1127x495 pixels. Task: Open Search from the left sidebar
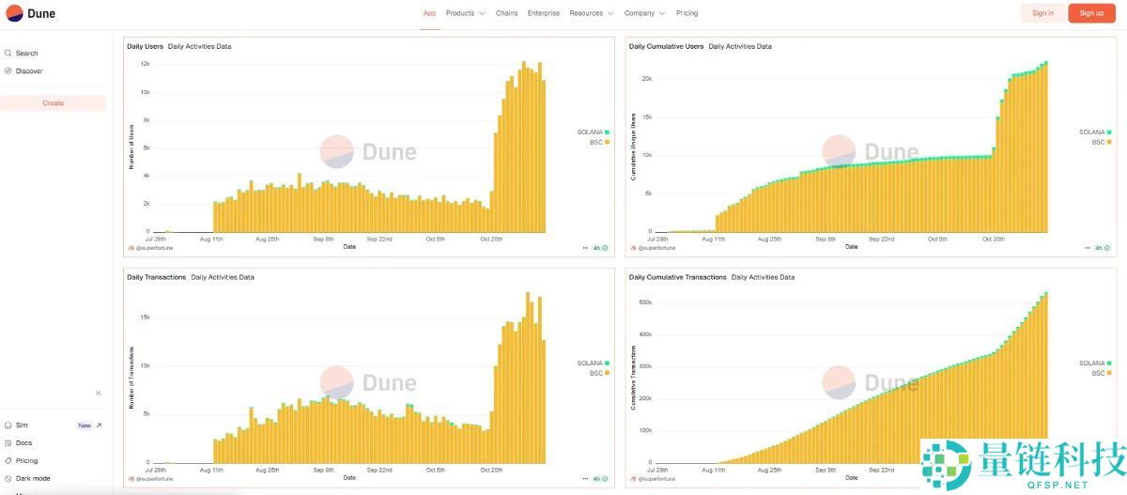pyautogui.click(x=26, y=54)
